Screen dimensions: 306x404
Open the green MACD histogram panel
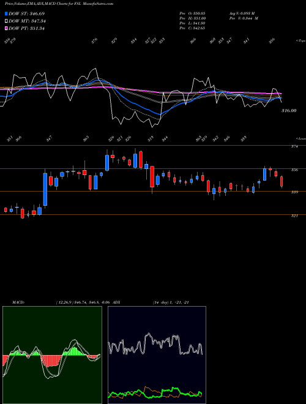pos(52,355)
